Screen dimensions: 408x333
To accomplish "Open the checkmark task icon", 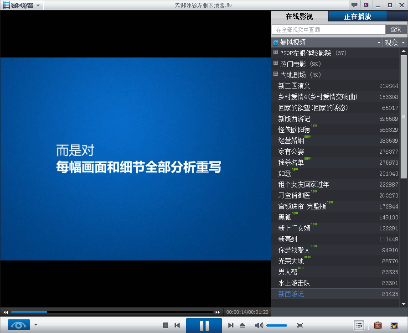I will coord(394,325).
